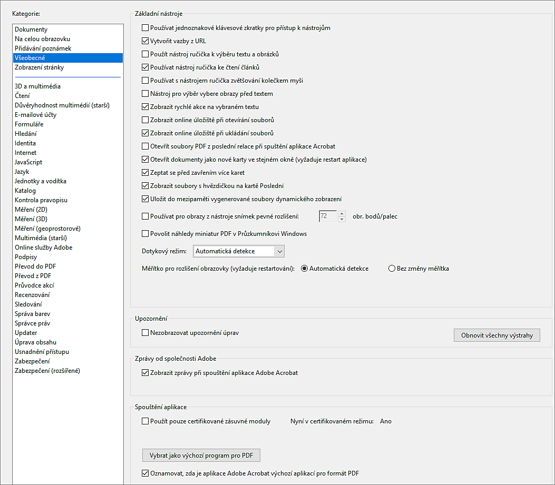This screenshot has width=555, height=485.
Task: Select 'Identita' category
Action: click(68, 143)
